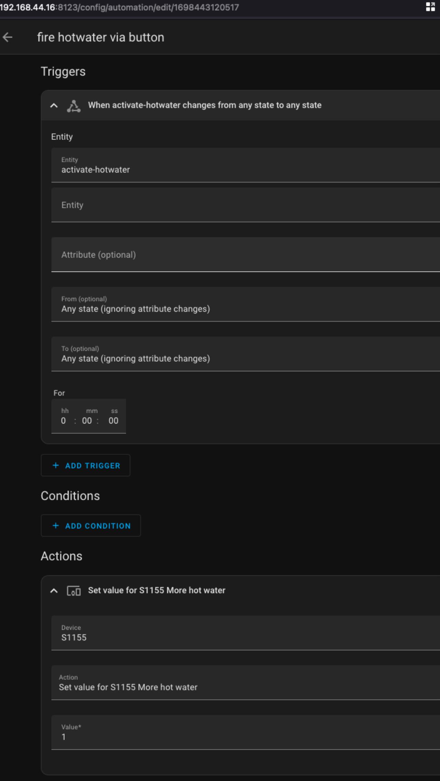Open the Action selector for S1155
The width and height of the screenshot is (440, 781).
coord(245,683)
